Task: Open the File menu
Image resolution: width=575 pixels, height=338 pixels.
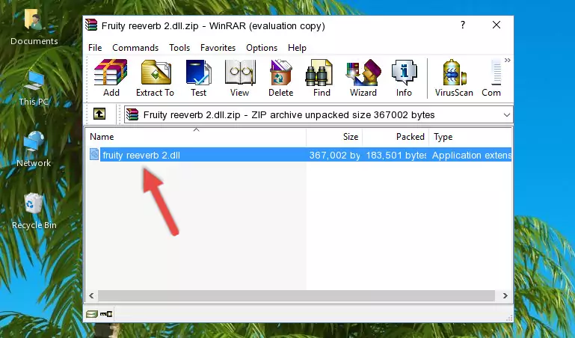Action: pos(95,48)
